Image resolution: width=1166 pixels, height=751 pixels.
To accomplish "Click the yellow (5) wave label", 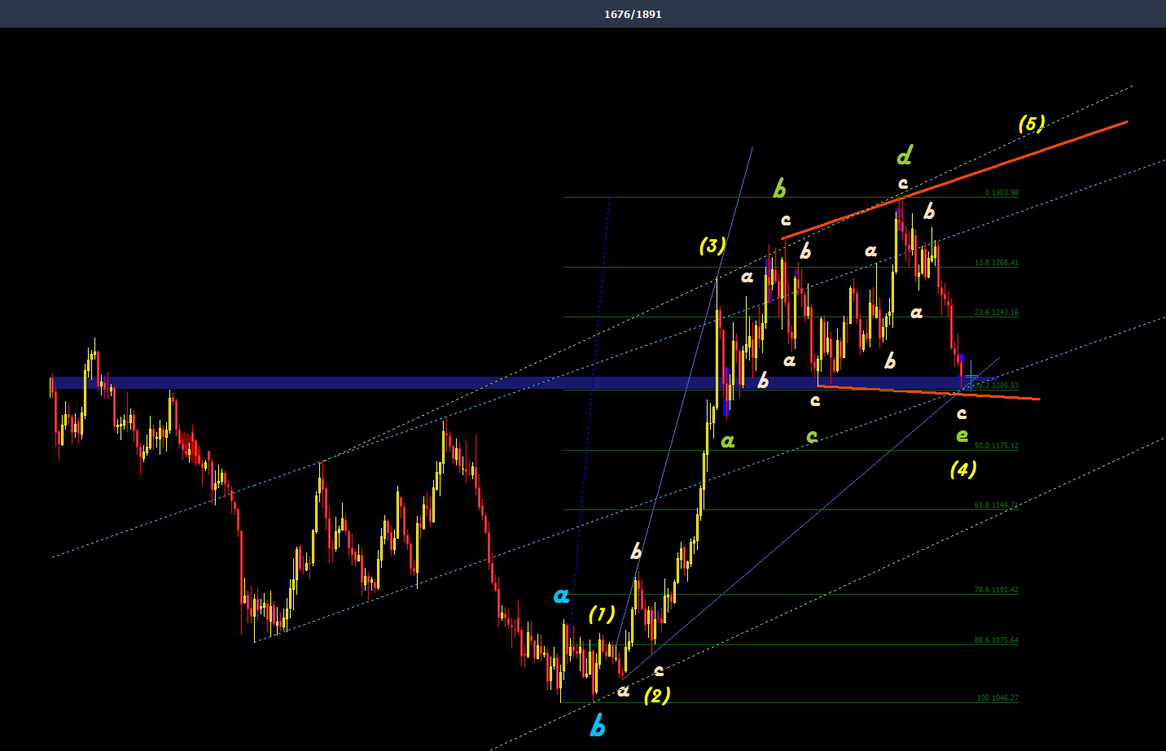I will pos(1032,124).
